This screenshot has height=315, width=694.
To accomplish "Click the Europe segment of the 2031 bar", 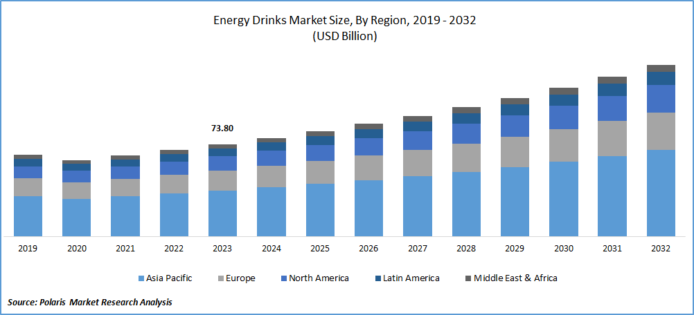I will 612,139.
